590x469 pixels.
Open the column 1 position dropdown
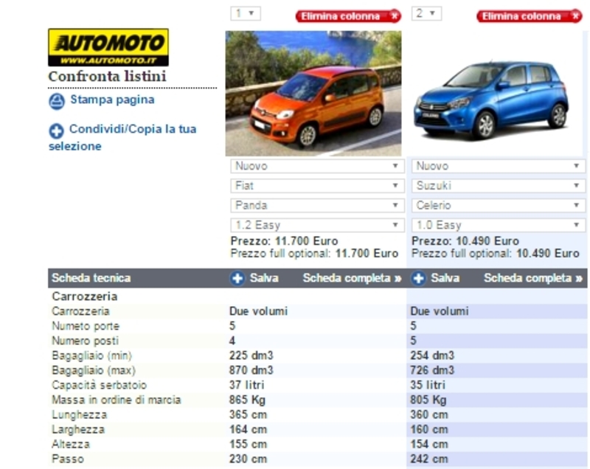tap(246, 13)
